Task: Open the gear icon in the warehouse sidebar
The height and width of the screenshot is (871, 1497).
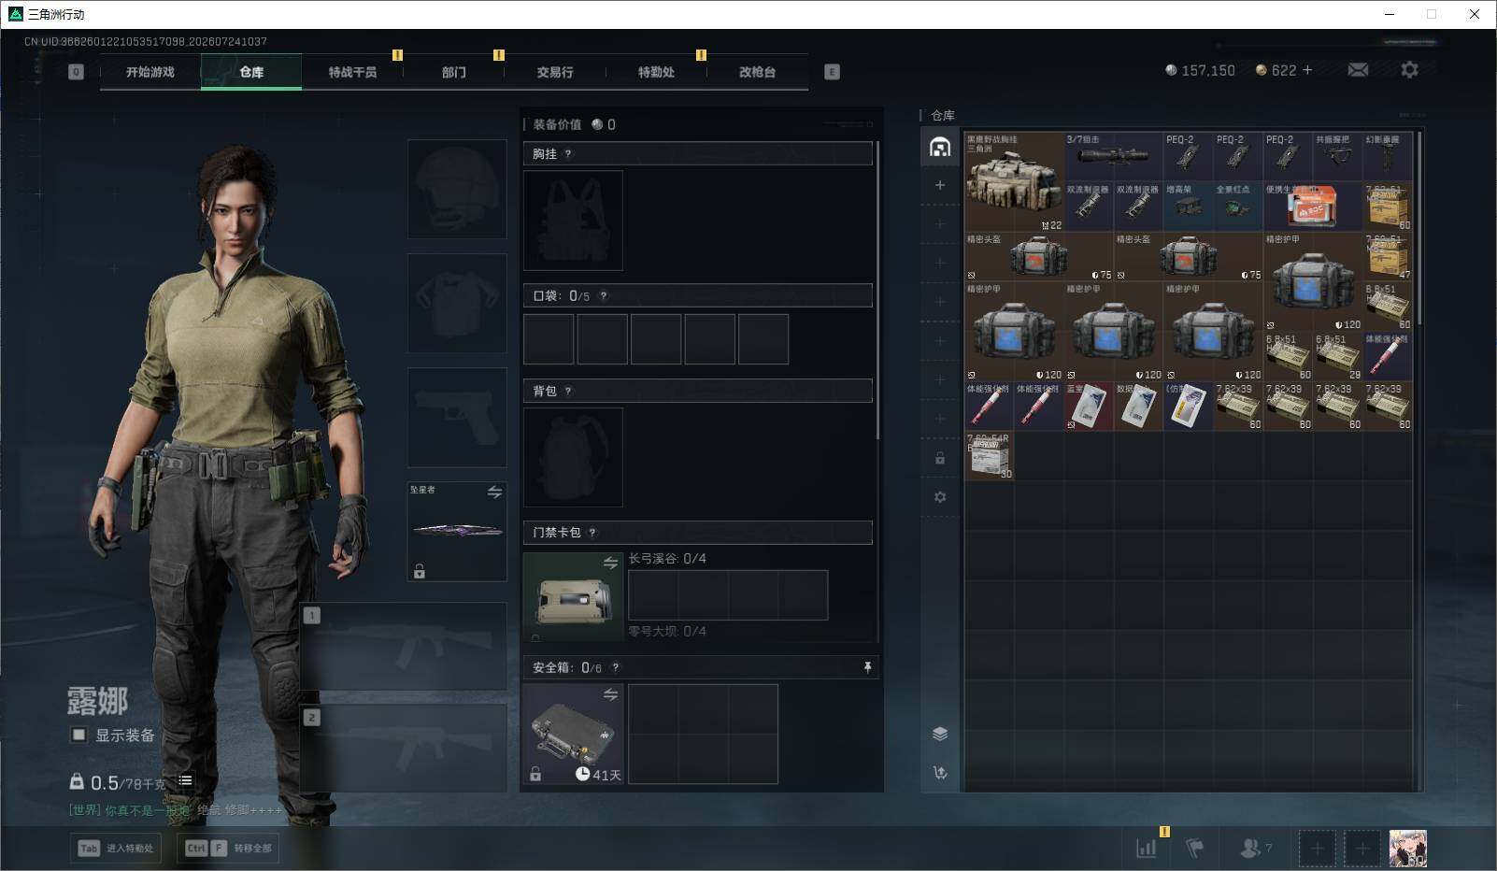Action: click(x=940, y=497)
